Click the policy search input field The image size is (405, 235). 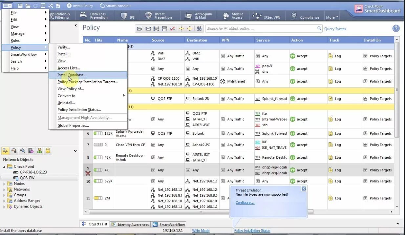(262, 29)
